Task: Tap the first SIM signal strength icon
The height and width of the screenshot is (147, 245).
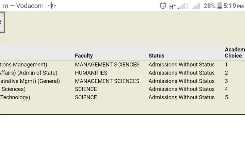Action: coord(183,6)
